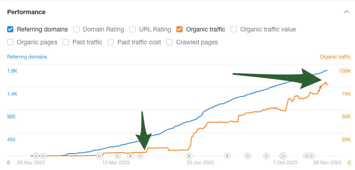Click the overlapping Google markers above 7 Oct 2023
355x170 pixels.
(x=283, y=155)
